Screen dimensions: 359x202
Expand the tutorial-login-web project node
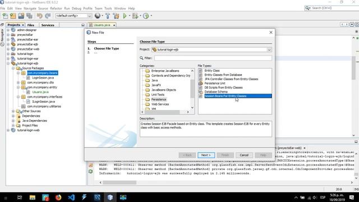click(8, 130)
